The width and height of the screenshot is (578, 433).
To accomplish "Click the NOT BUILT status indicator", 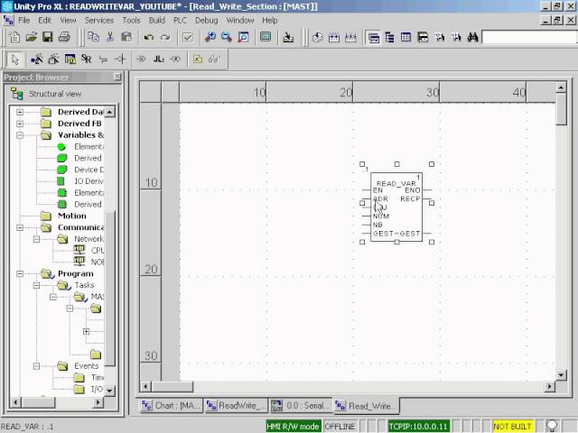I will (512, 427).
